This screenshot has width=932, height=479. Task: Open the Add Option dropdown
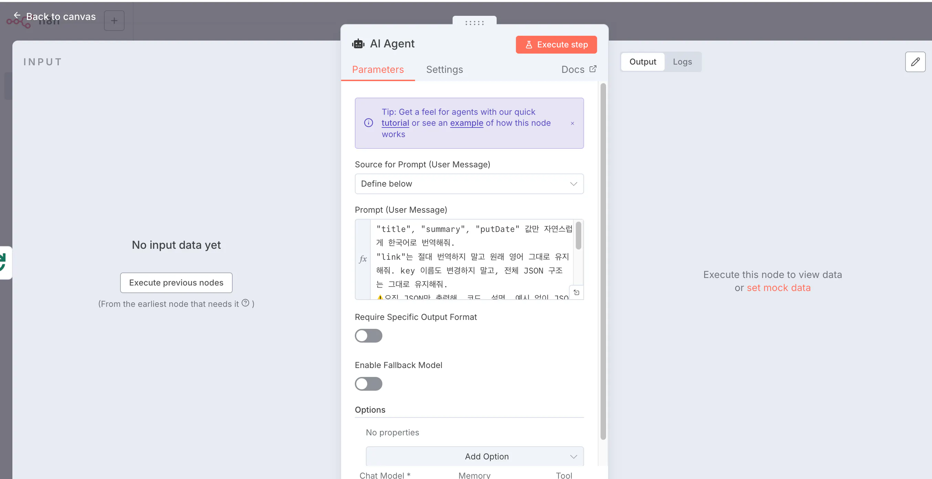pyautogui.click(x=474, y=456)
